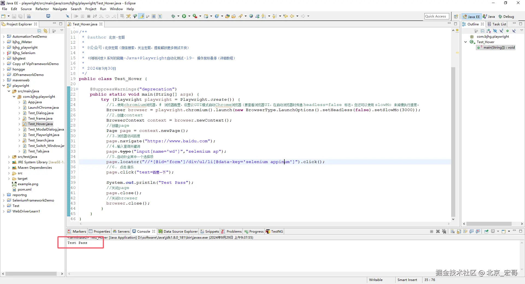Switch to the Java perspective
This screenshot has height=284, width=525.
click(489, 16)
